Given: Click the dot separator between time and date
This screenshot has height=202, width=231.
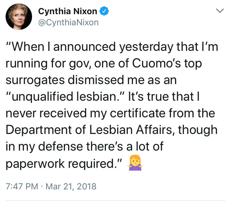Looking at the screenshot, I should pyautogui.click(x=42, y=187).
